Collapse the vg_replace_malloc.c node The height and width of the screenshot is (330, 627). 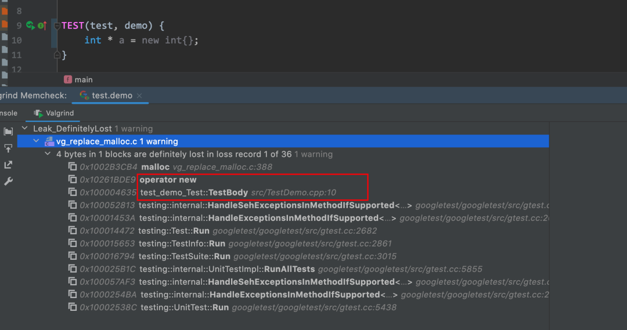(36, 141)
